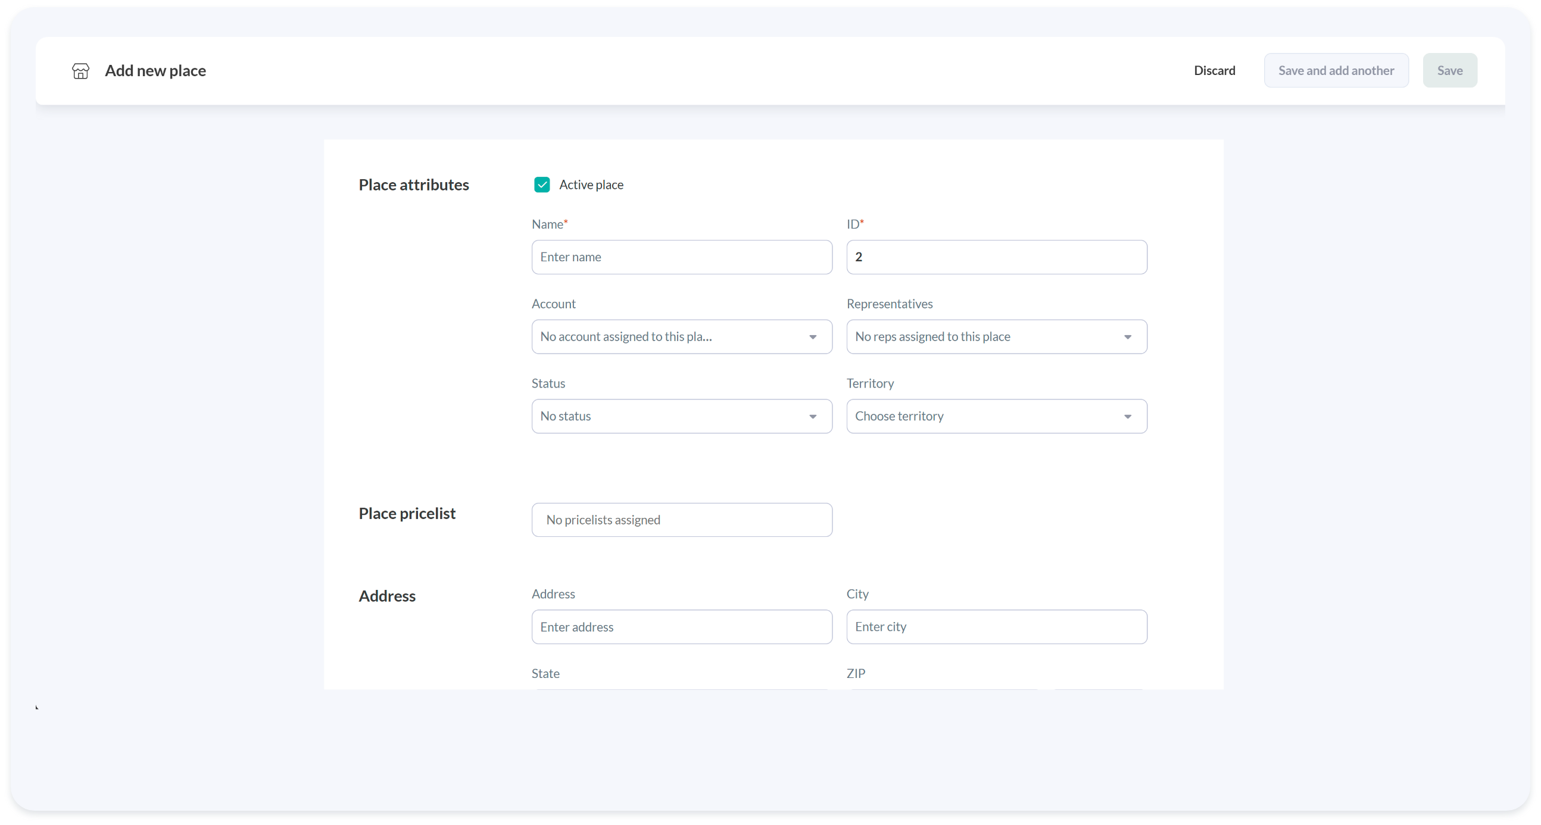This screenshot has height=825, width=1541.
Task: Click the Add new place title
Action: pos(155,71)
